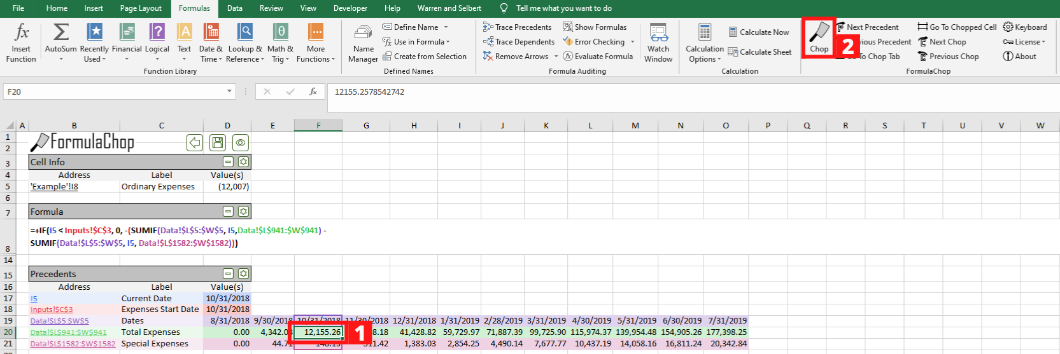The height and width of the screenshot is (354, 1060).
Task: Click the FormulaChop save disk icon
Action: click(218, 143)
